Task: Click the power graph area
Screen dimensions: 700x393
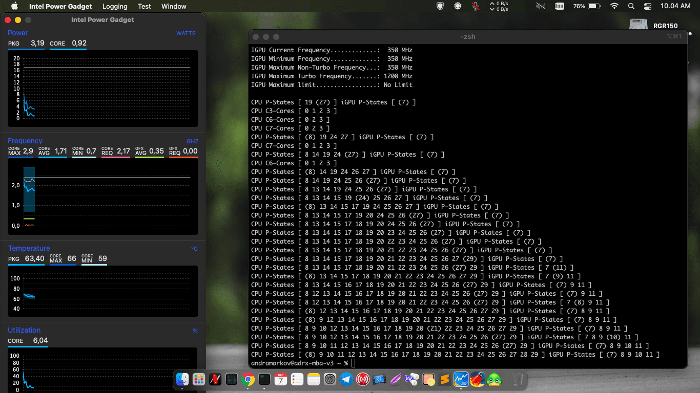Action: click(102, 89)
